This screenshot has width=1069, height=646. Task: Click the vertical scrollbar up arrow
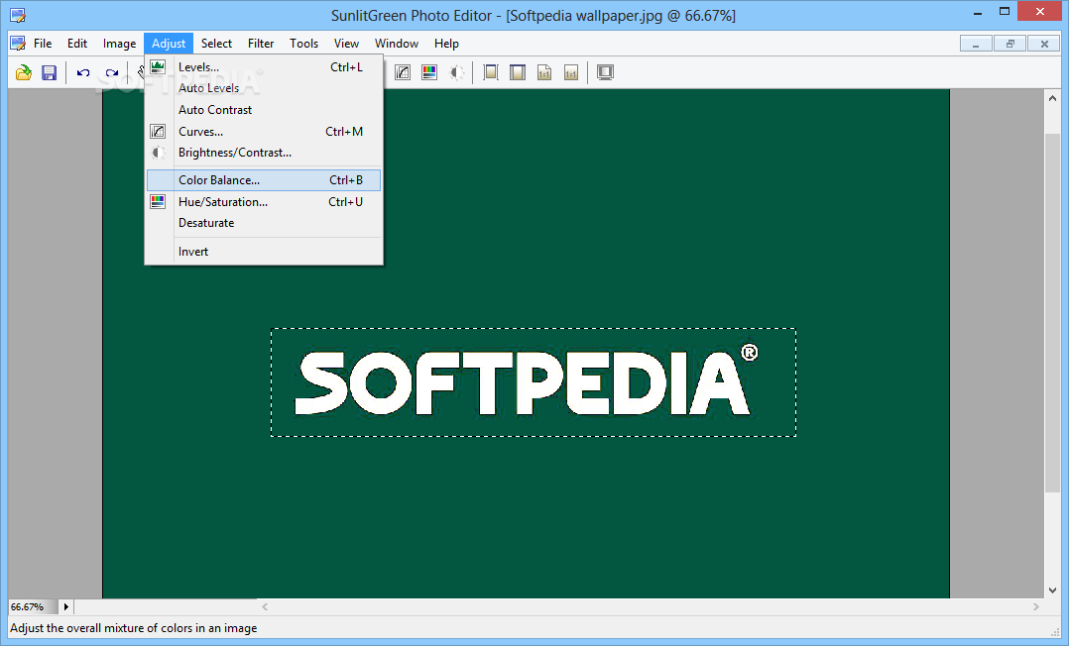(x=1053, y=98)
